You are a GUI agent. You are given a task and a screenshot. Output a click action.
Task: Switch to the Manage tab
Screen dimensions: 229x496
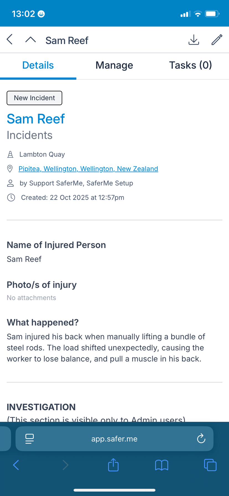coord(114,65)
